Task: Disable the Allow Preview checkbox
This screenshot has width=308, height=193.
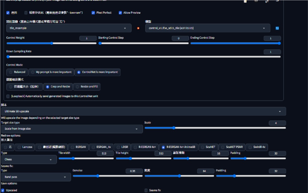Action: [120, 13]
